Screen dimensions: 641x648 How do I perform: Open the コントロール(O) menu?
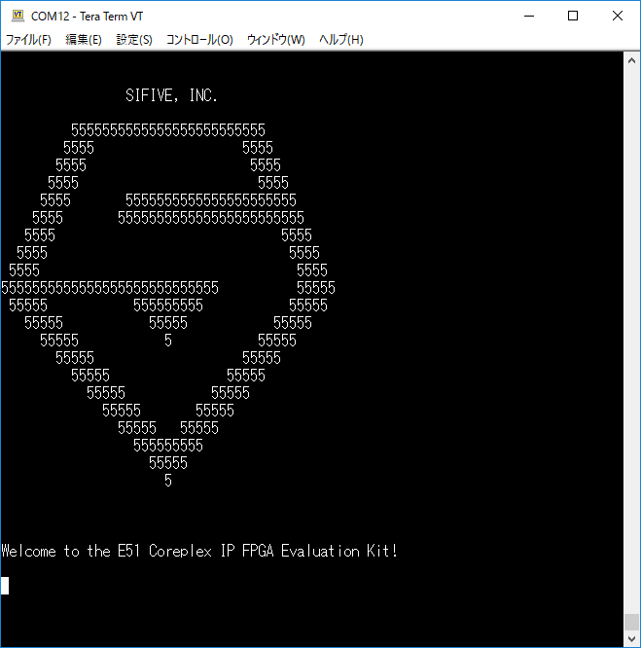tap(199, 40)
